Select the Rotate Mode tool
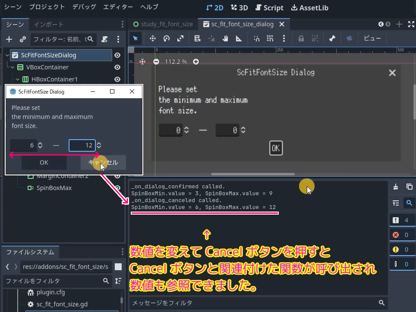Image resolution: width=416 pixels, height=312 pixels. click(166, 38)
